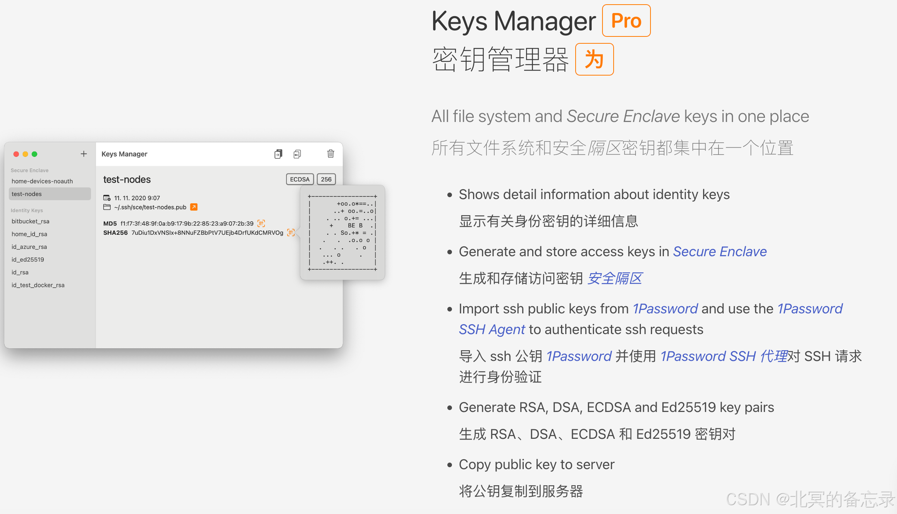Screen dimensions: 897x514
Task: Show randomart for the MD5 fingerprint
Action: tap(261, 223)
